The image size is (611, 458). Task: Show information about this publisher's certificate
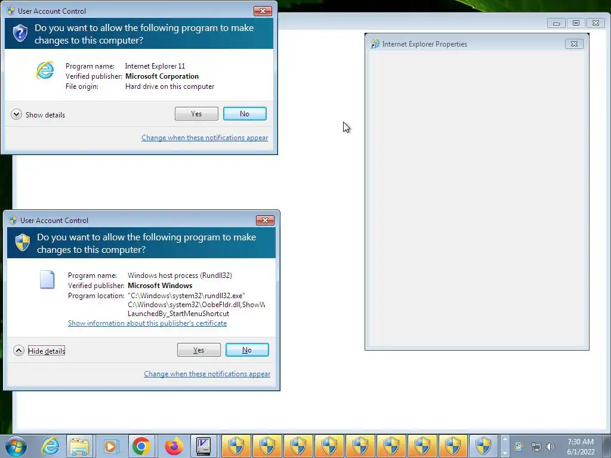point(147,323)
